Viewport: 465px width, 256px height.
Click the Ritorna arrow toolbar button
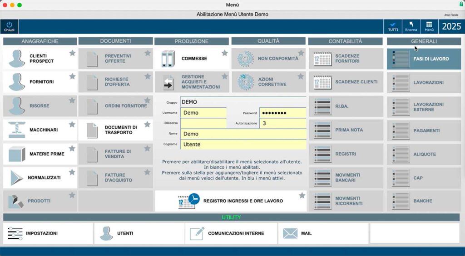point(411,26)
